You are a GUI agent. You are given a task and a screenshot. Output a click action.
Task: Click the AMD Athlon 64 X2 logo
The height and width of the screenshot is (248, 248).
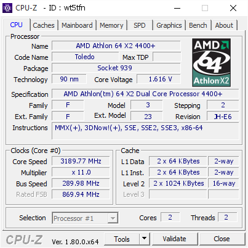211,62
